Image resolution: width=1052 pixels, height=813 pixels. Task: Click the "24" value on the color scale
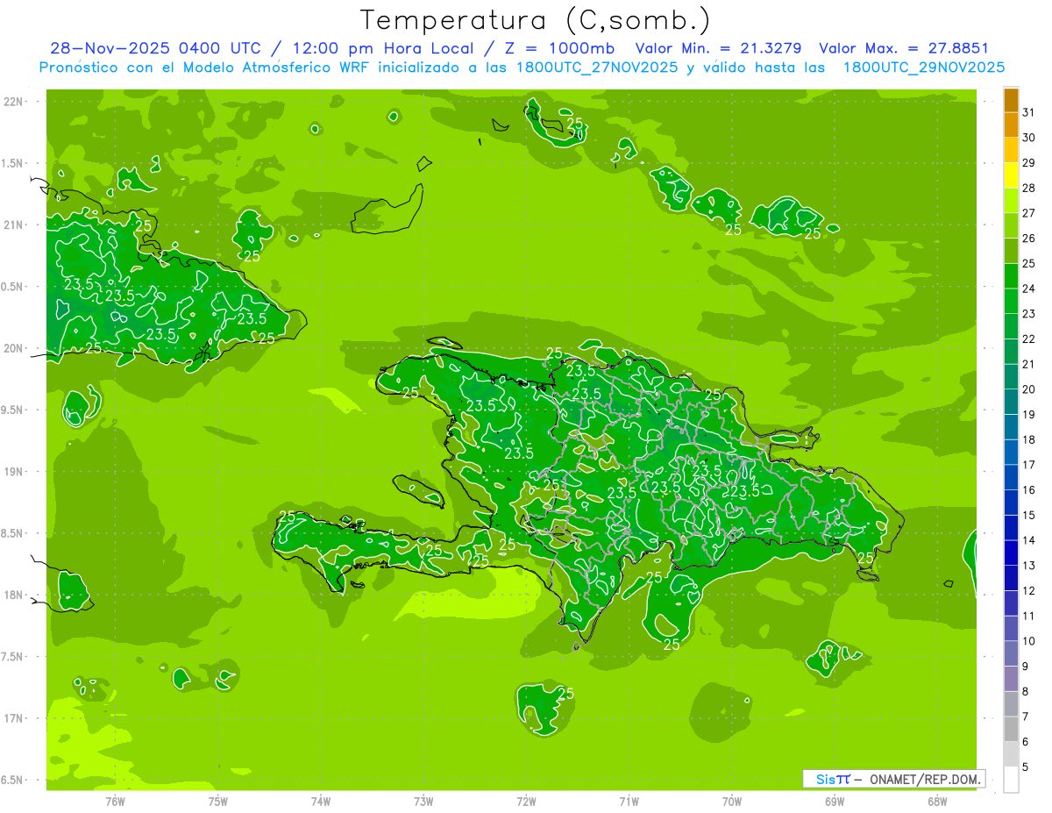click(1029, 289)
